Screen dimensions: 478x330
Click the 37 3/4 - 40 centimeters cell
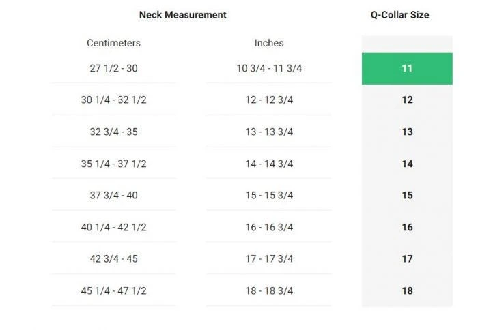pyautogui.click(x=113, y=196)
